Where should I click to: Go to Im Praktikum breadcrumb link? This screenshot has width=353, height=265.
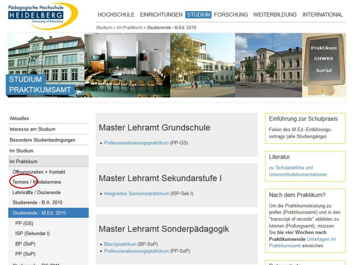(130, 28)
